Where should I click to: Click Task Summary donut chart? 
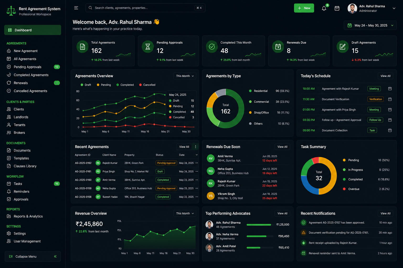319,176
